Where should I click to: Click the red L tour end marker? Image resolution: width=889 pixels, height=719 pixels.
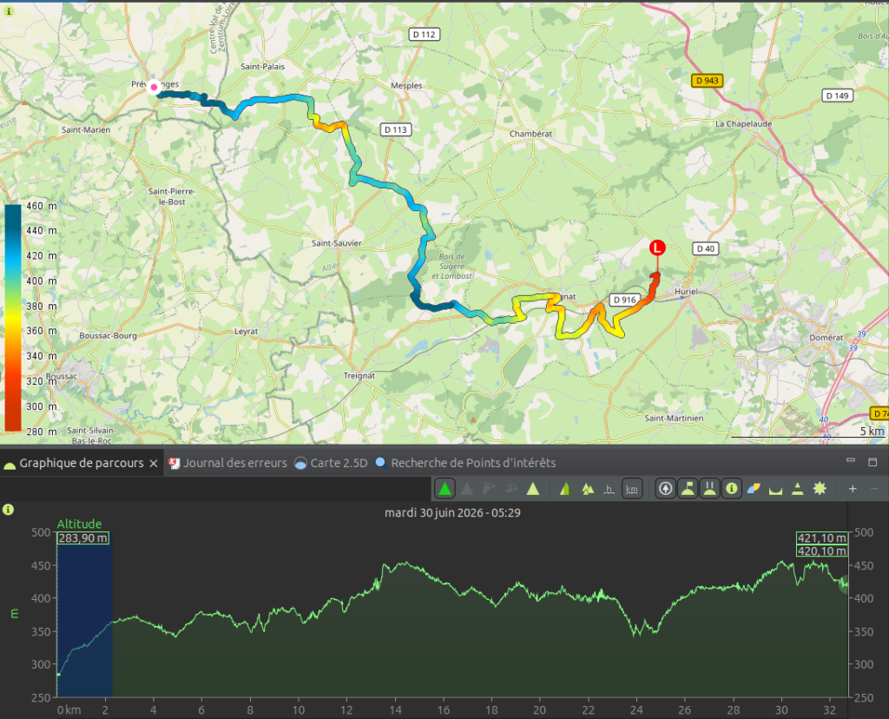(657, 247)
